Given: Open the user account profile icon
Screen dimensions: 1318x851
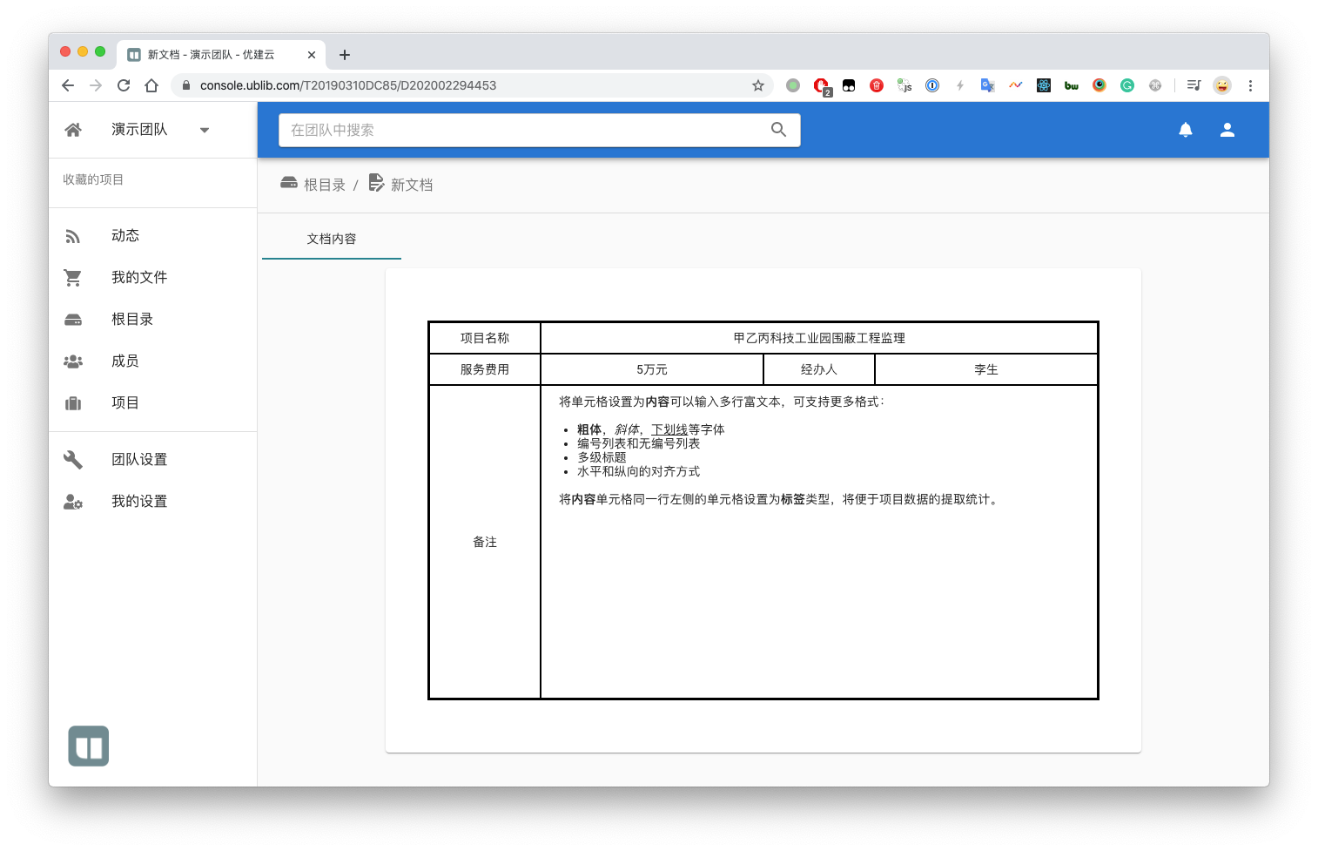Looking at the screenshot, I should point(1227,130).
